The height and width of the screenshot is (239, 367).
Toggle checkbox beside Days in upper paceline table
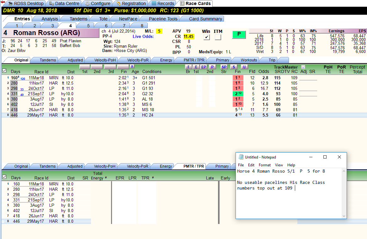coord(4,70)
